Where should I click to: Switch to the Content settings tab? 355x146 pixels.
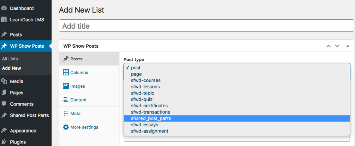[x=78, y=100]
